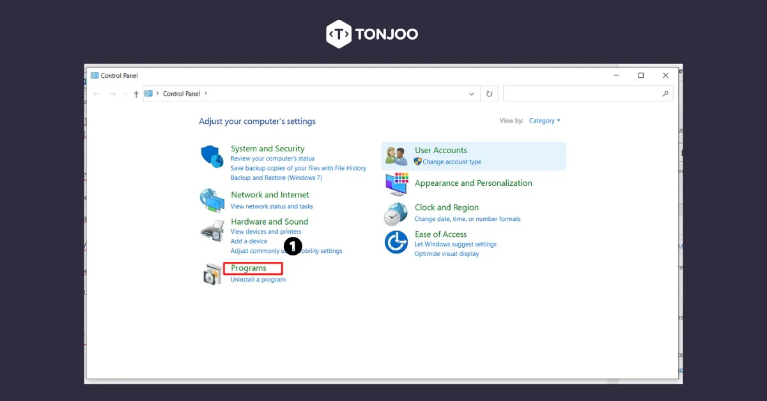Open the address bar dropdown arrow
This screenshot has width=767, height=401.
pos(472,93)
